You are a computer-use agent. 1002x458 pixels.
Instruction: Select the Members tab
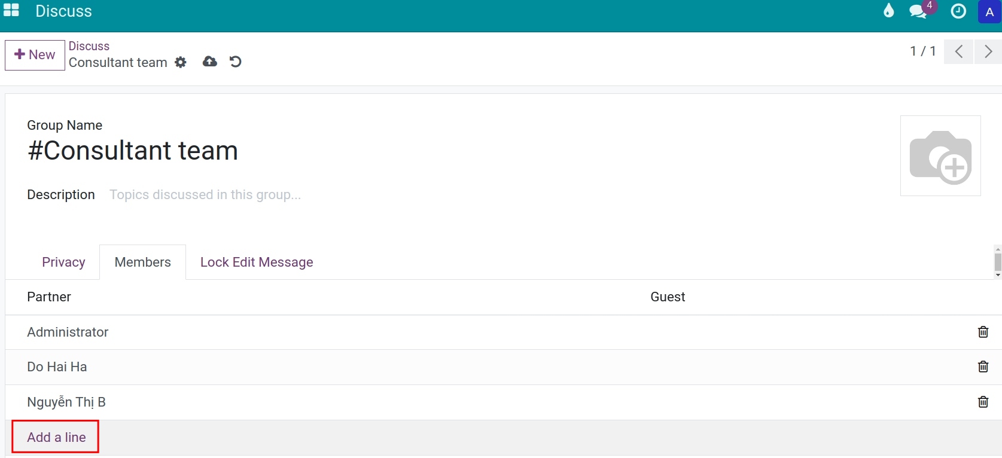pyautogui.click(x=142, y=262)
